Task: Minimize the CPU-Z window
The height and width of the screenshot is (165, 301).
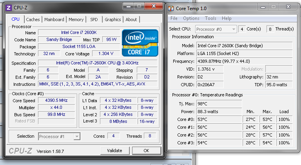Action: click(x=129, y=6)
